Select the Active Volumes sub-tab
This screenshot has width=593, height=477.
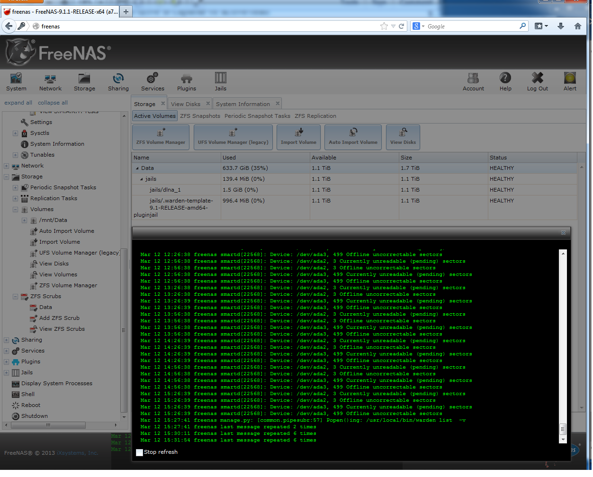[155, 116]
